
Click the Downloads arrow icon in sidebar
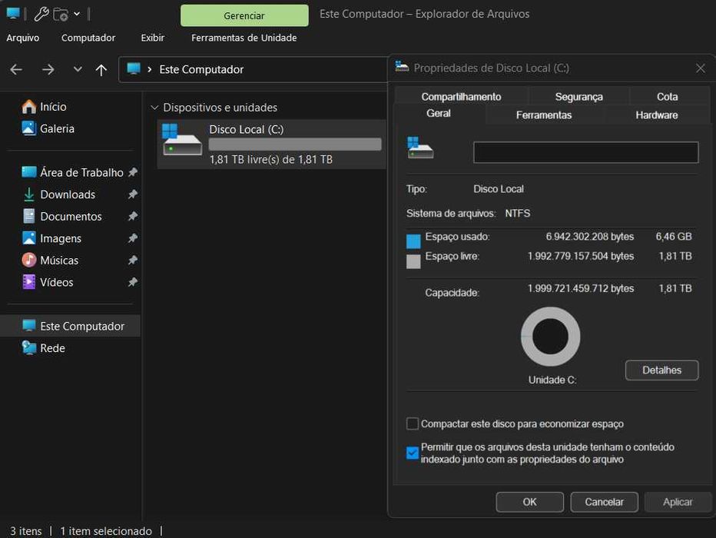pyautogui.click(x=28, y=194)
